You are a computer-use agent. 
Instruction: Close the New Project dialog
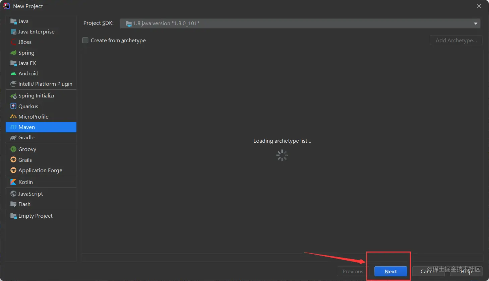pyautogui.click(x=479, y=6)
